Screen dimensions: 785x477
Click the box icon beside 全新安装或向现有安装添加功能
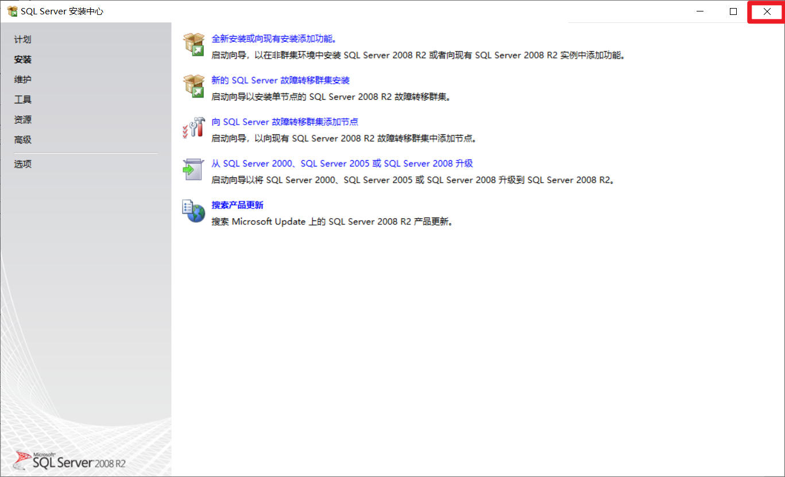pos(194,44)
